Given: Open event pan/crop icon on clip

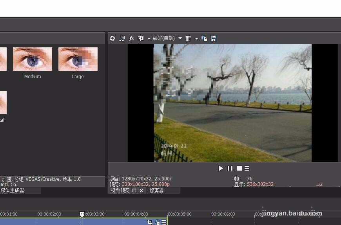Looking at the screenshot, I should [149, 222].
